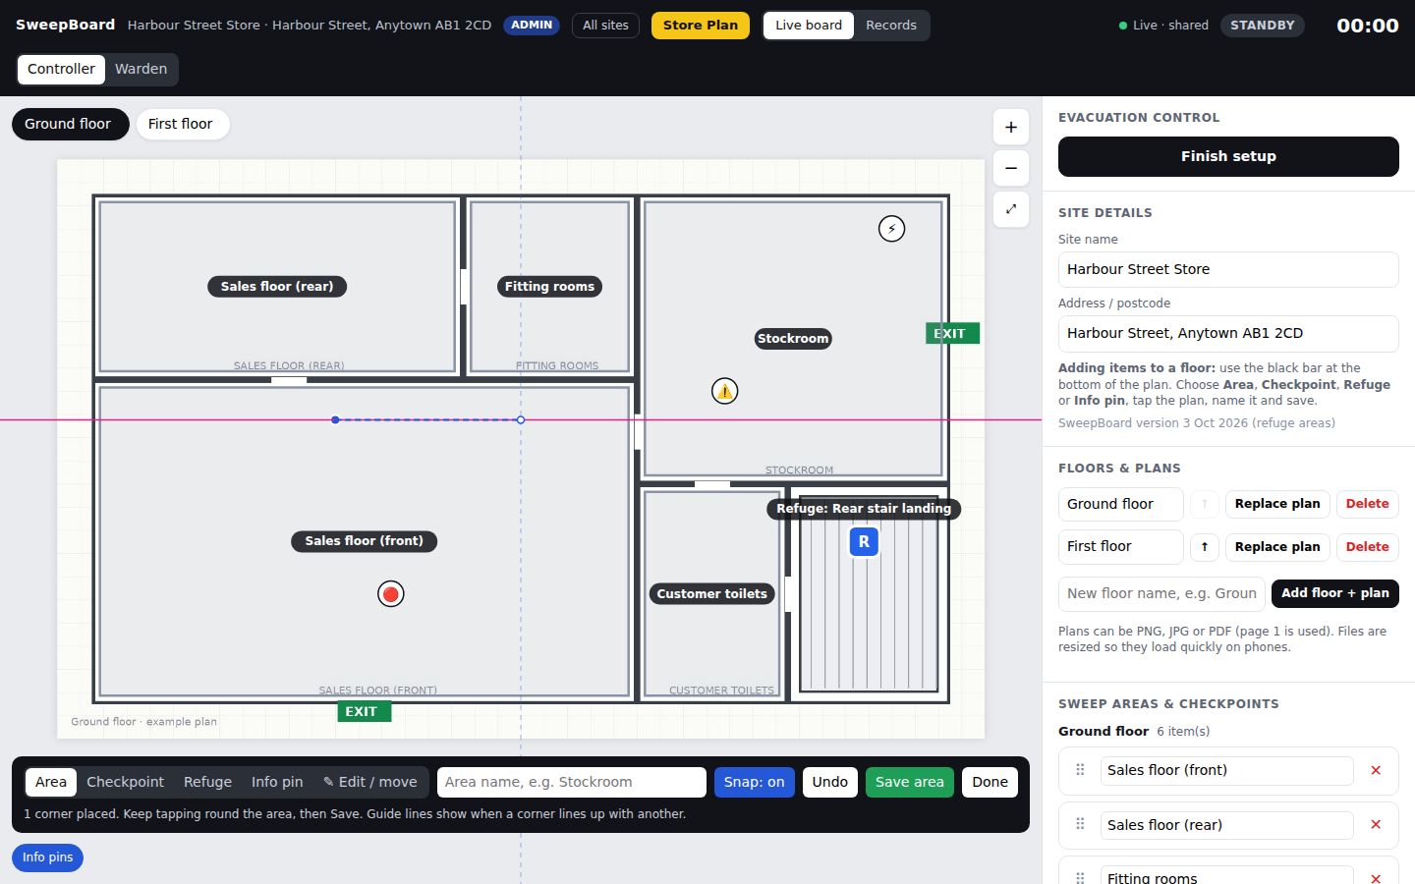Click Done in the drawing bar
This screenshot has height=884, width=1415.
(990, 782)
